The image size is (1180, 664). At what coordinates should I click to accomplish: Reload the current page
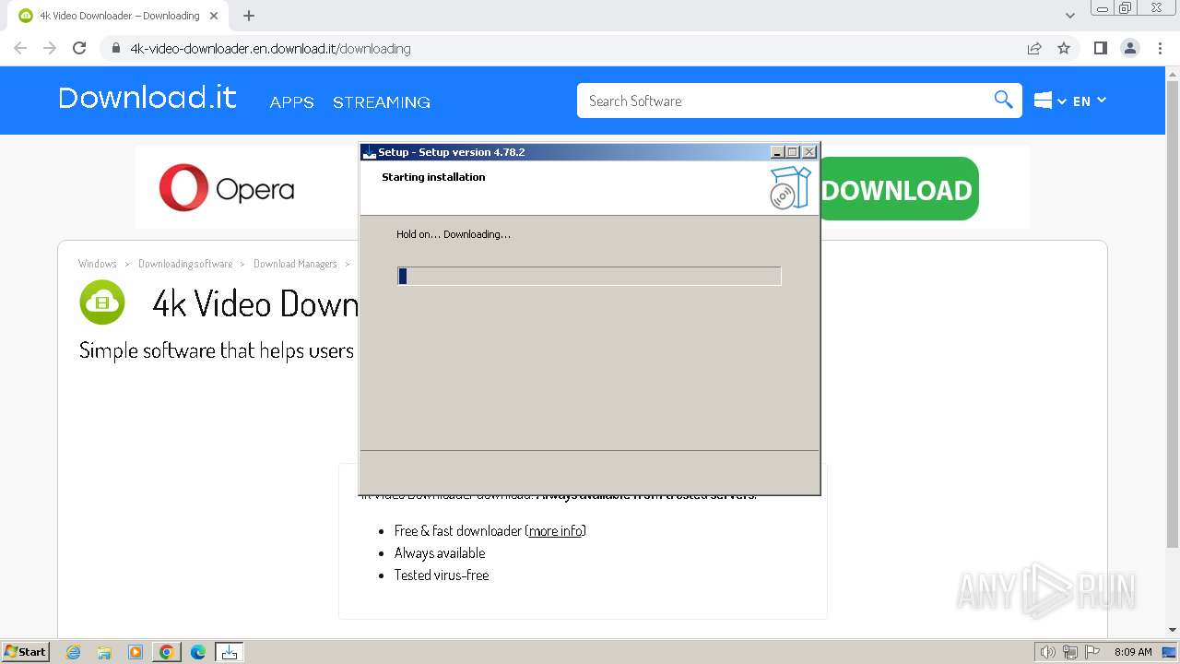pos(79,48)
